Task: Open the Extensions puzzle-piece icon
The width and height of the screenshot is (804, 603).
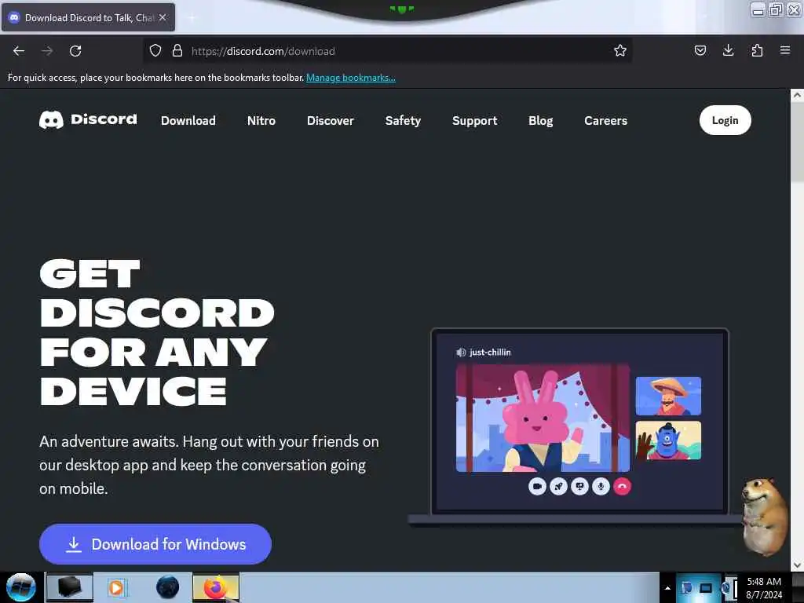Action: tap(757, 50)
